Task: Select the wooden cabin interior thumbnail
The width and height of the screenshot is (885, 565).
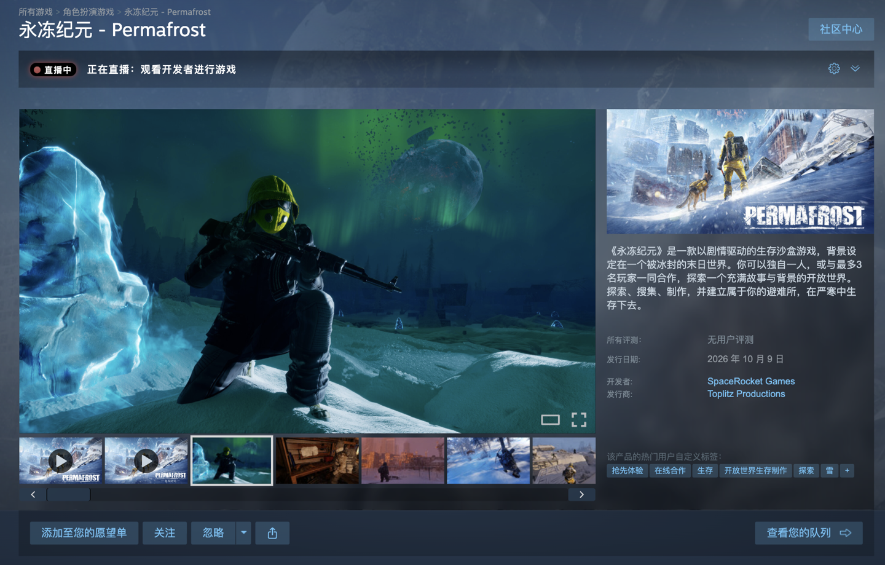Action: point(317,460)
